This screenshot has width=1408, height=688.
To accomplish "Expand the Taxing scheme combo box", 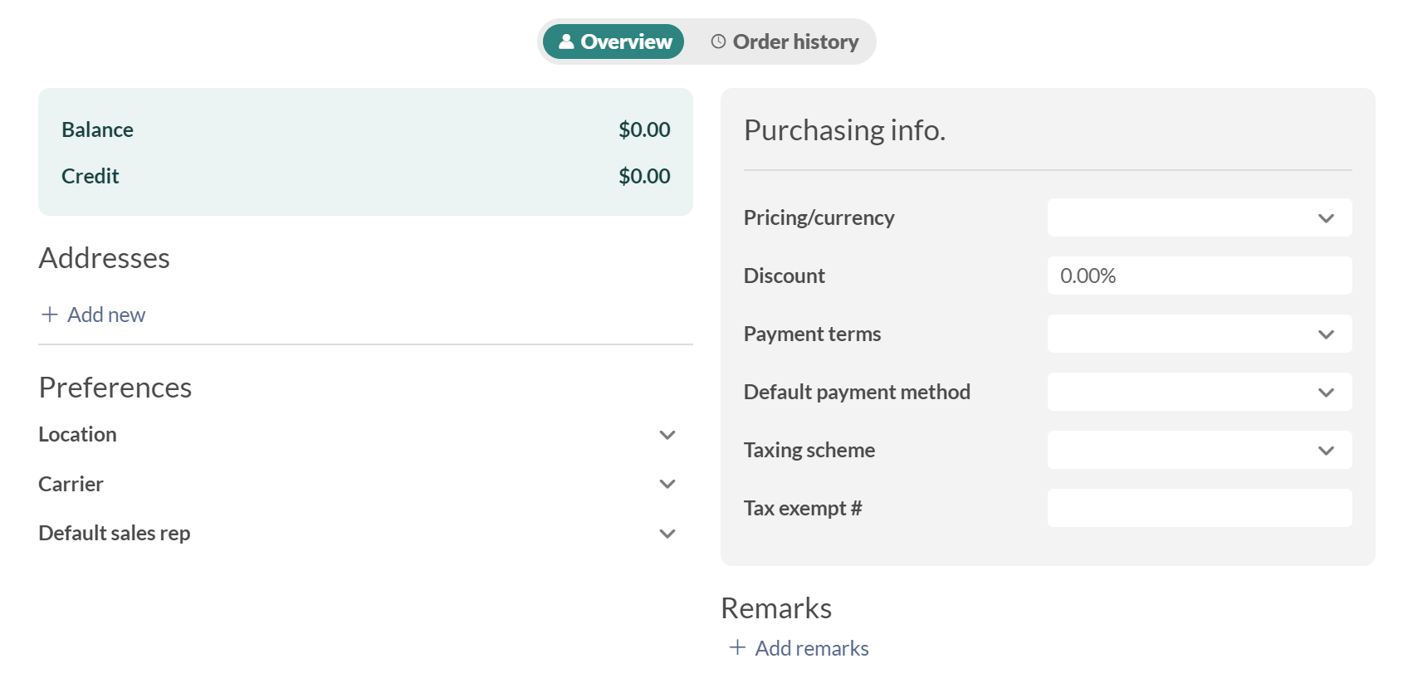I will point(1200,450).
